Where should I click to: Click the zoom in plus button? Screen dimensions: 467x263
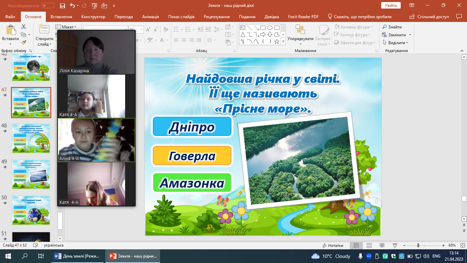(x=443, y=246)
